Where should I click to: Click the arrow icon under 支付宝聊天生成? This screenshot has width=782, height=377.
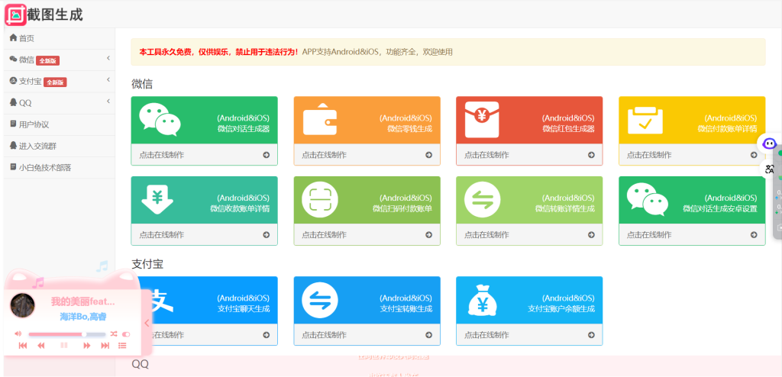[x=266, y=335]
